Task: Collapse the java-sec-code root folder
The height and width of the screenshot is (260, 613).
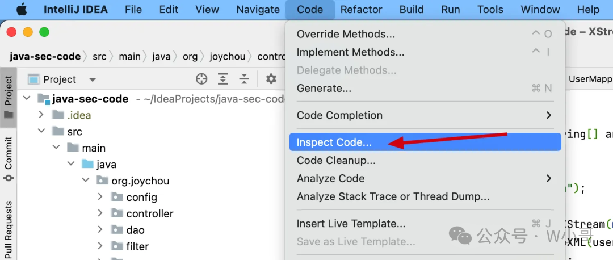Action: click(27, 99)
